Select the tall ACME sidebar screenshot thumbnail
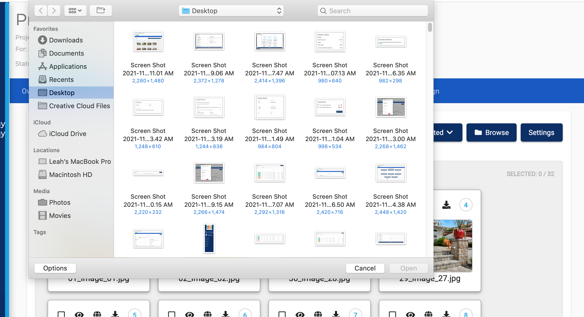Screen dimensions: 584x317 click(209, 238)
